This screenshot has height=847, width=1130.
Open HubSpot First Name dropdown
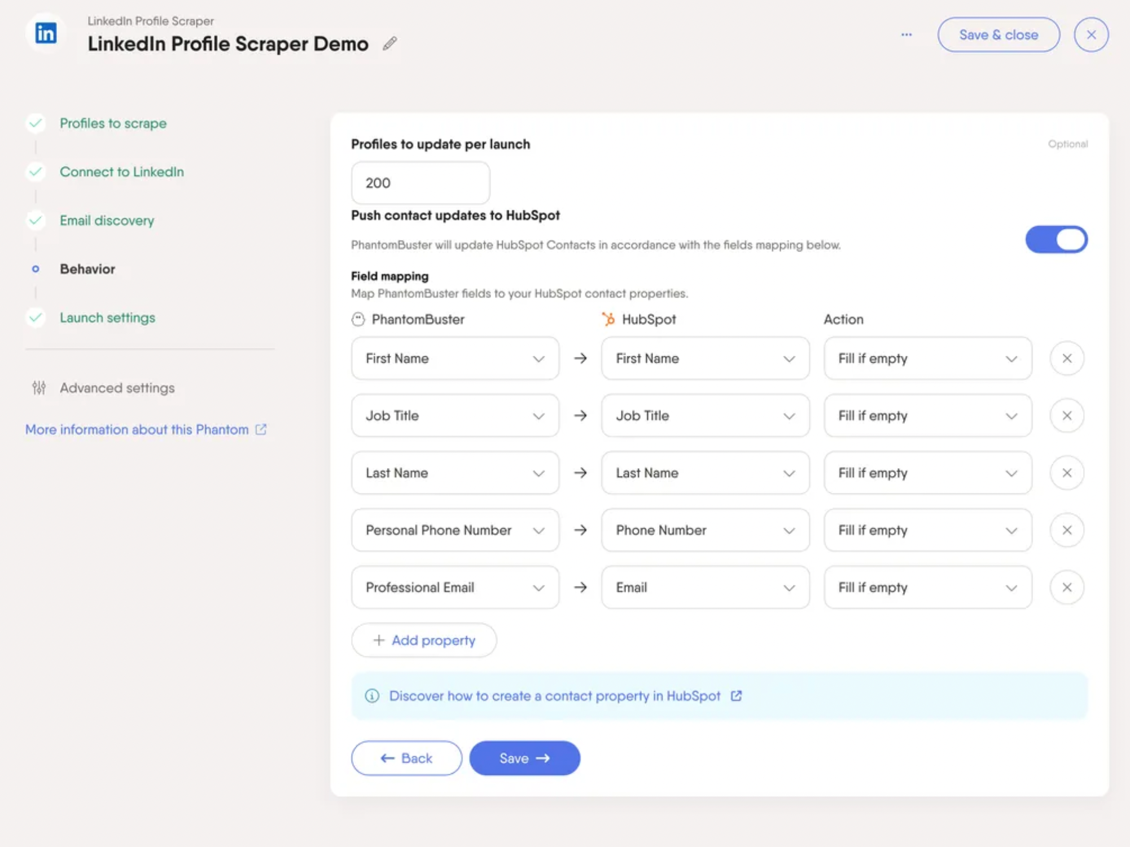click(x=705, y=359)
